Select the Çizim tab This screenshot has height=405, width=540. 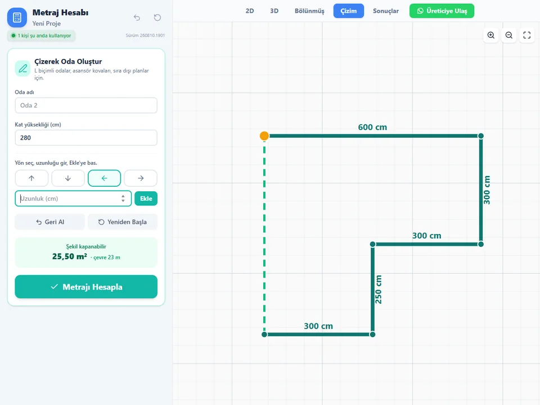pyautogui.click(x=349, y=11)
